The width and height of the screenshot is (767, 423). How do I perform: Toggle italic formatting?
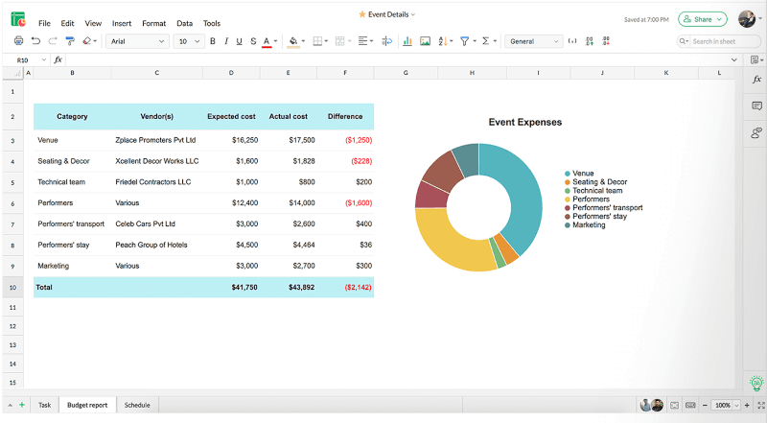[226, 41]
